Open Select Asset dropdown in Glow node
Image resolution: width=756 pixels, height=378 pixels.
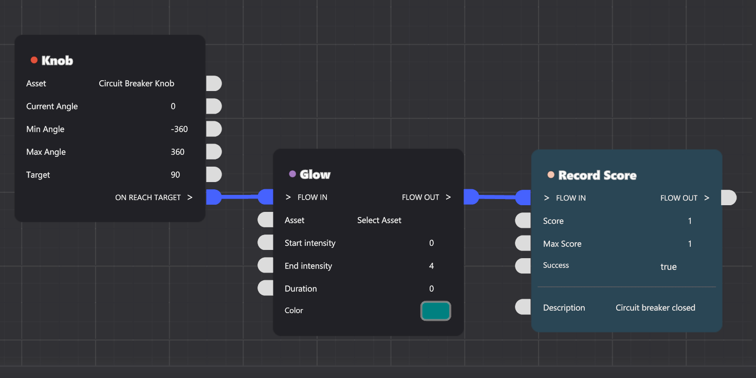(379, 220)
